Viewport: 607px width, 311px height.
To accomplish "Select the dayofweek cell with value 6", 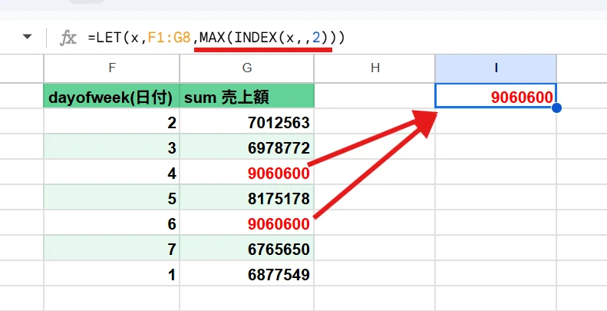I will pyautogui.click(x=112, y=223).
